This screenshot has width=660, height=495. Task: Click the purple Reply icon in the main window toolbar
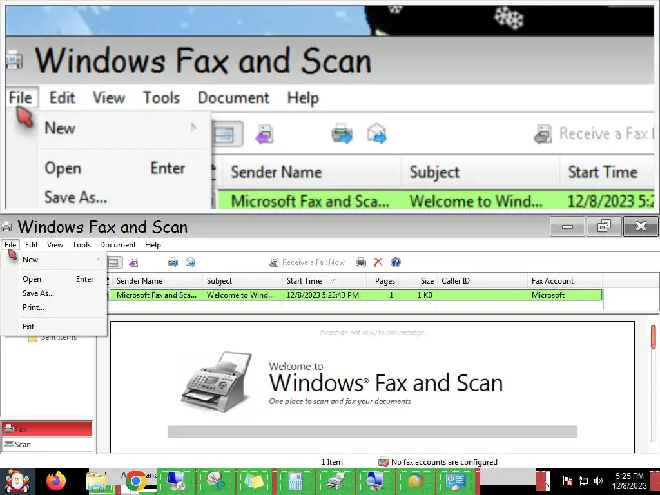[x=134, y=263]
